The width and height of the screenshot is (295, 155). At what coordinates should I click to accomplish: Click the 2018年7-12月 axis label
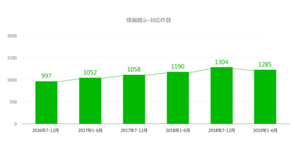click(222, 130)
